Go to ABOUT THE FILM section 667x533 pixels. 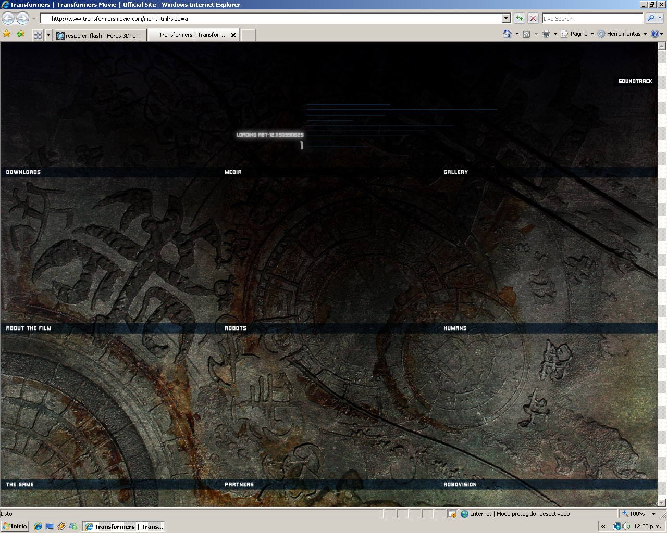[29, 328]
